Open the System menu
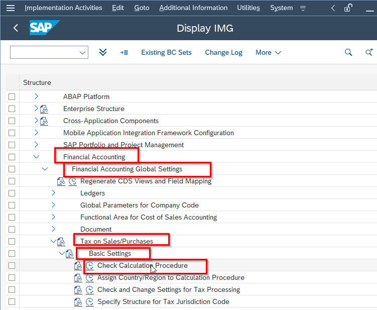The height and width of the screenshot is (310, 377). pos(282,8)
